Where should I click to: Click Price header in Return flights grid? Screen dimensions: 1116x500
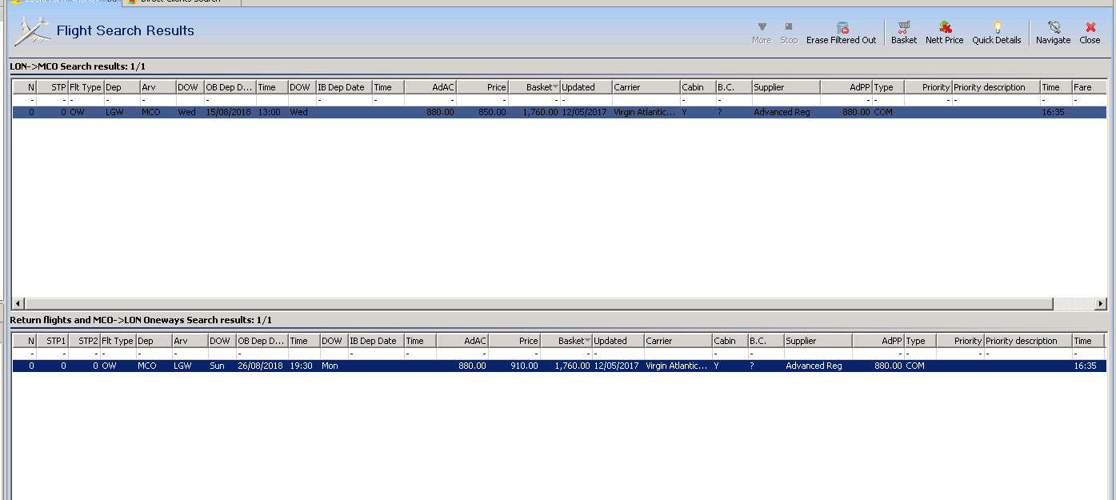click(514, 341)
